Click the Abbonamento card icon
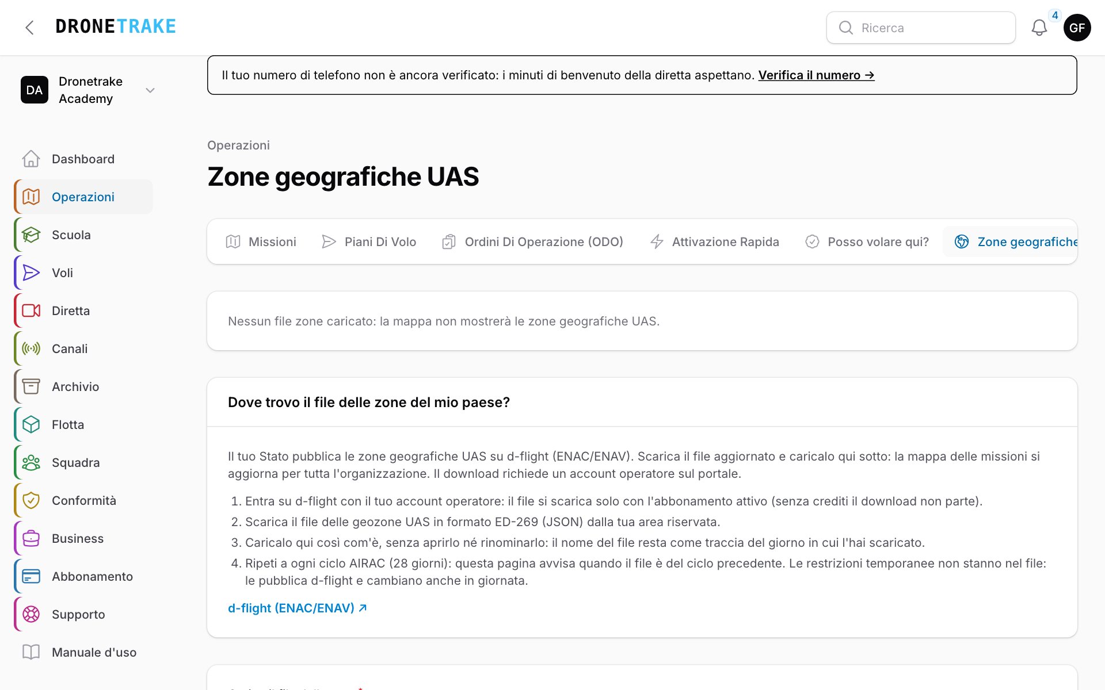Viewport: 1105px width, 690px height. click(31, 576)
